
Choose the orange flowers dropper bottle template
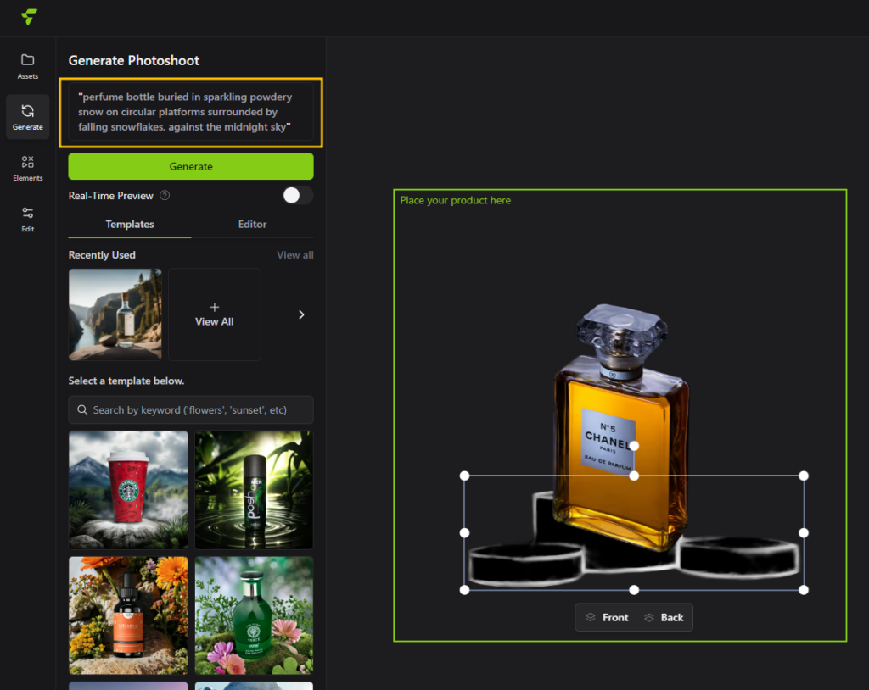click(x=128, y=615)
